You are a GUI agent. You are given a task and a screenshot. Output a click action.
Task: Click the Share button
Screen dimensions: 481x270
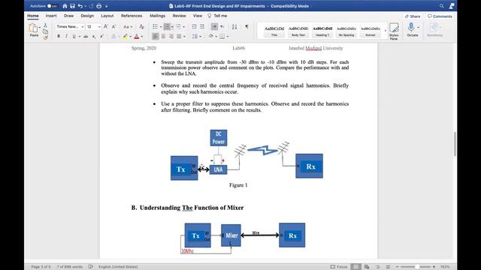(413, 16)
